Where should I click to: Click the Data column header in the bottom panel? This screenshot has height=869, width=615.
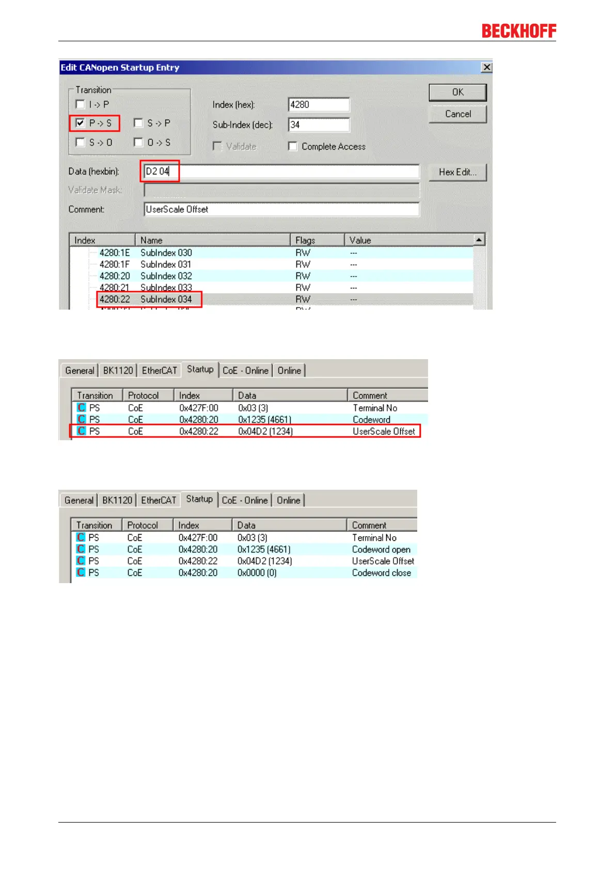tap(289, 525)
